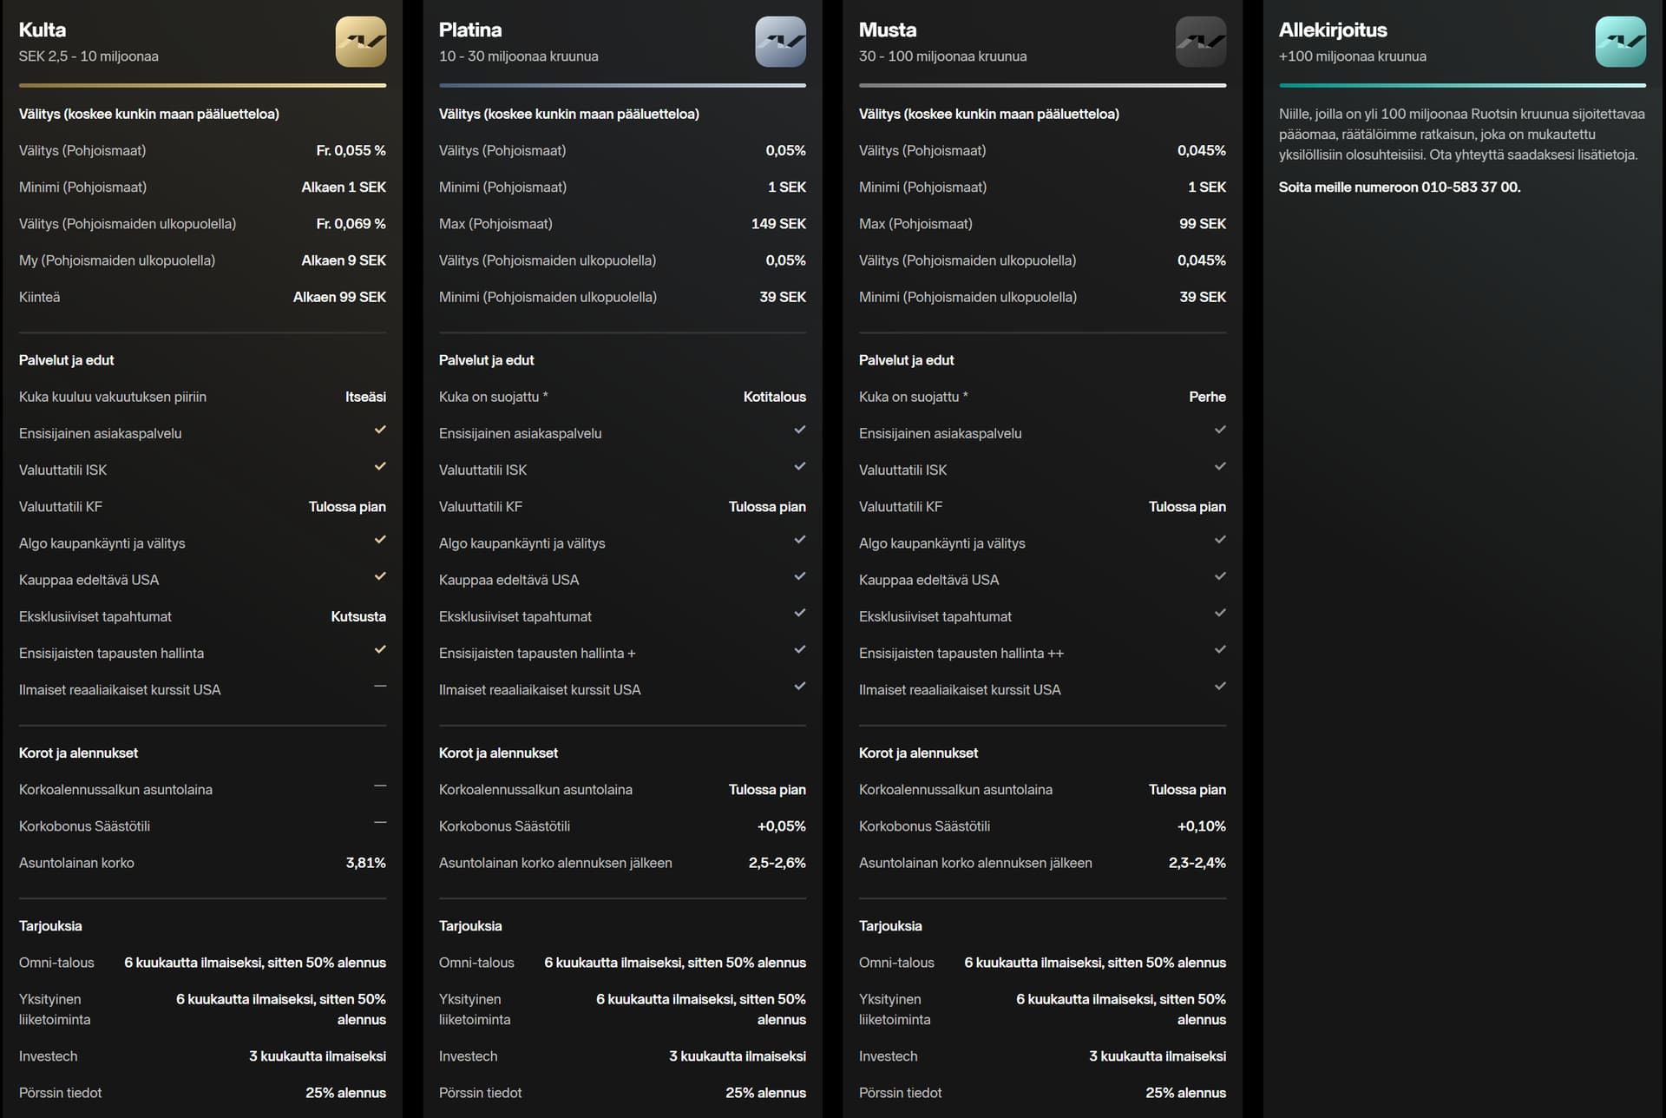Click the teal Allekirjoitus tier logo icon

pos(1621,42)
